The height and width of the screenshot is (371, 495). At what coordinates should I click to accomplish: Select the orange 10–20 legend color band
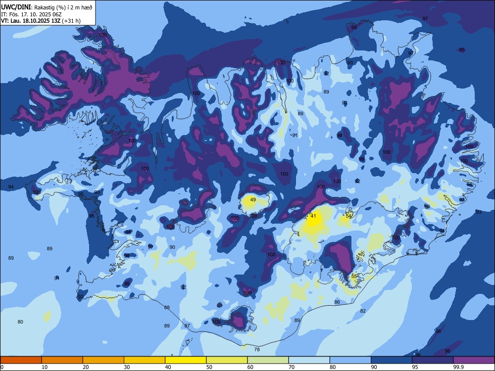tap(62, 360)
